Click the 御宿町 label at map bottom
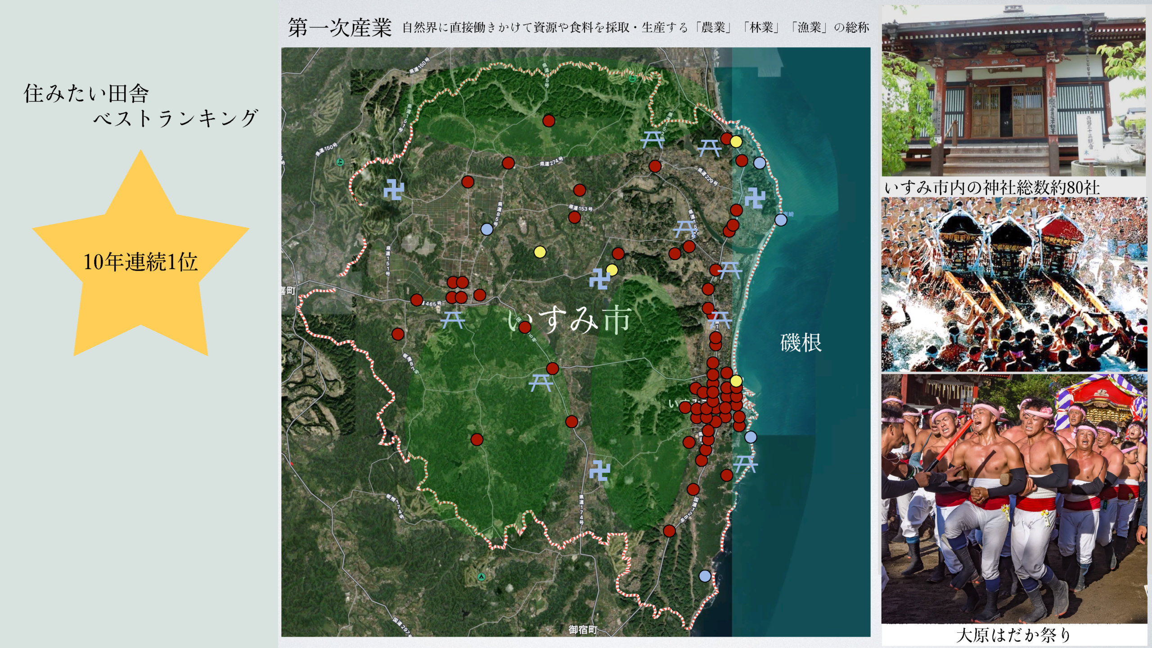 [x=582, y=630]
